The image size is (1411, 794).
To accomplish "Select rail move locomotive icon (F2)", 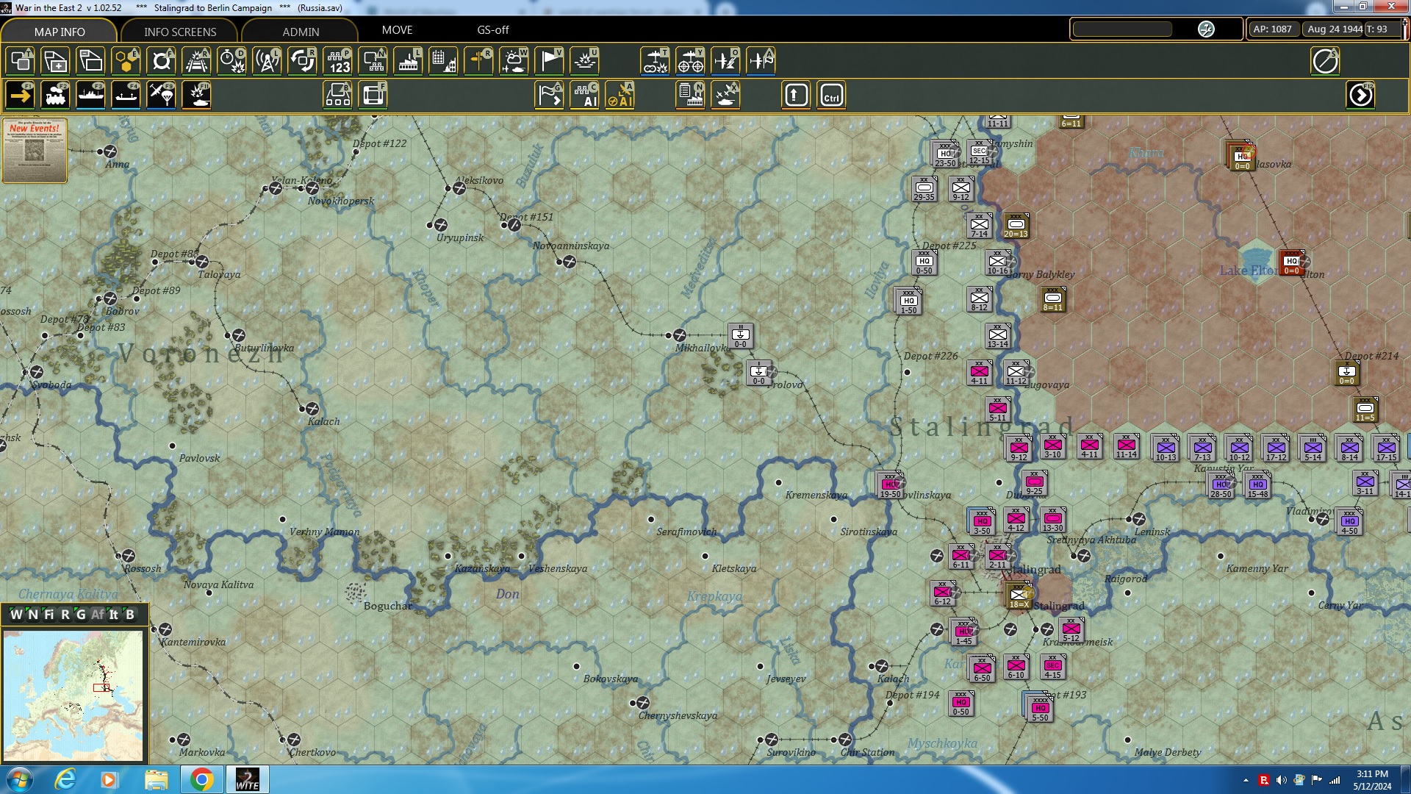I will (x=55, y=95).
